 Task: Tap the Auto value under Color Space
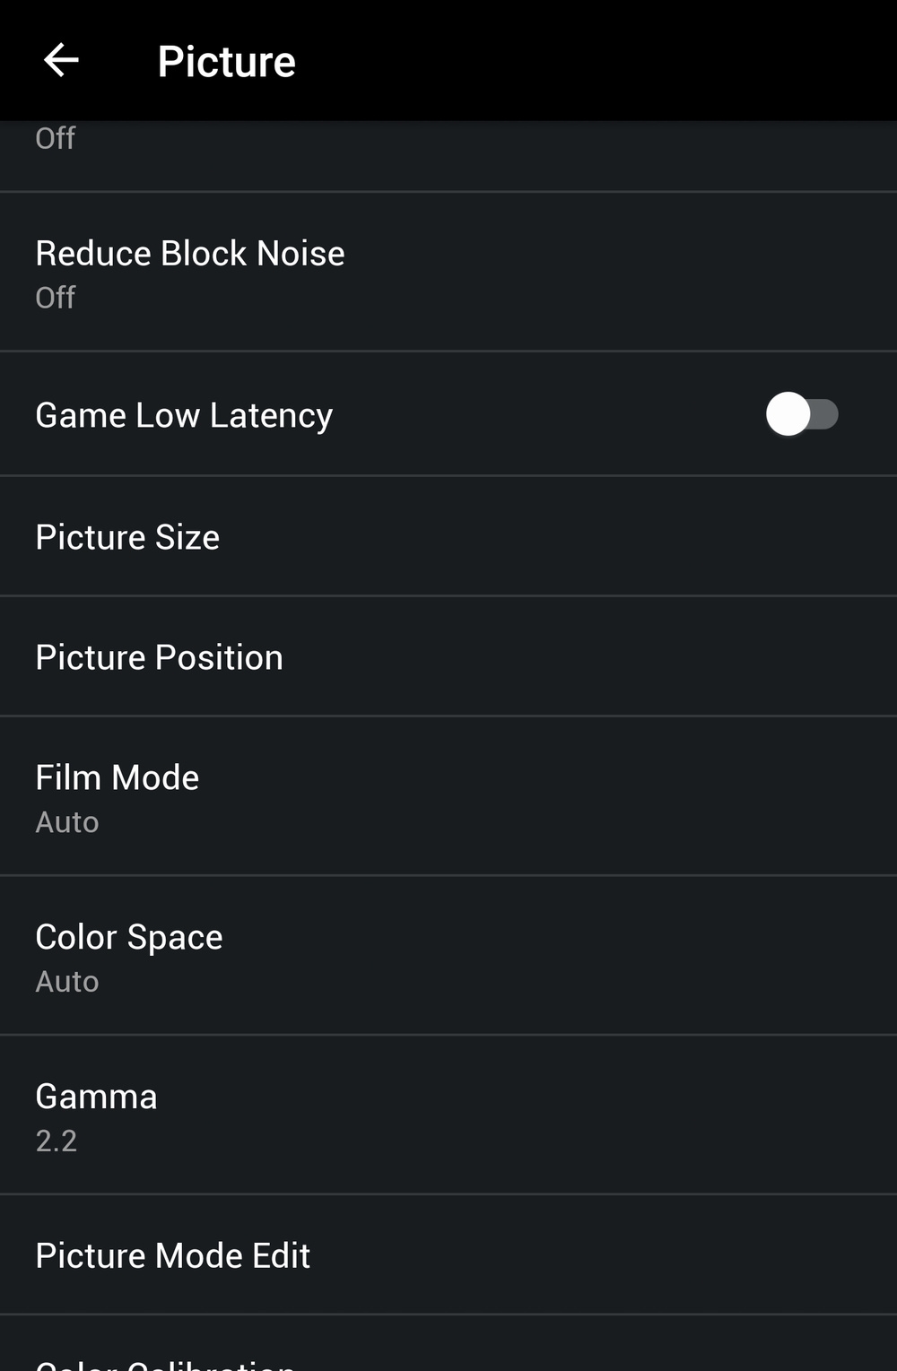coord(67,982)
